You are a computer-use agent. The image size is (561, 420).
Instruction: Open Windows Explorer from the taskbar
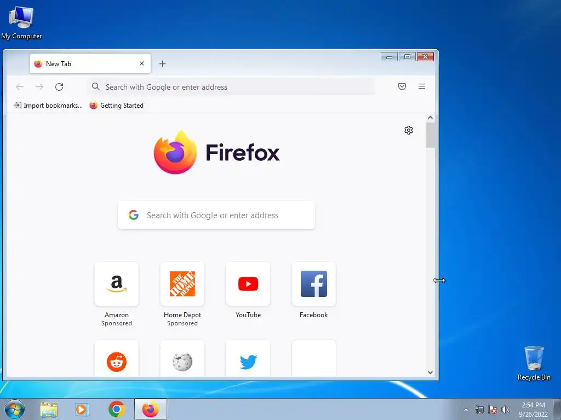(49, 409)
